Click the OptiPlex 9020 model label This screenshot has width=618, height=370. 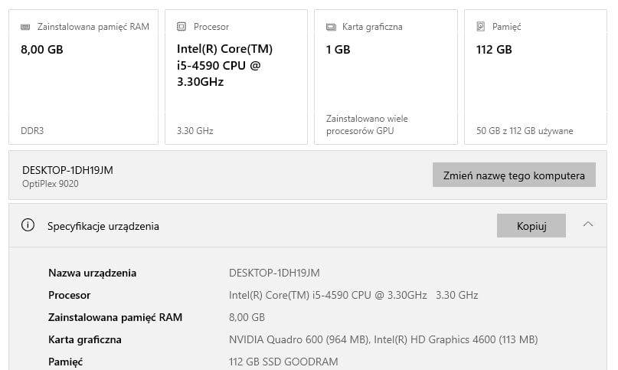coord(51,184)
